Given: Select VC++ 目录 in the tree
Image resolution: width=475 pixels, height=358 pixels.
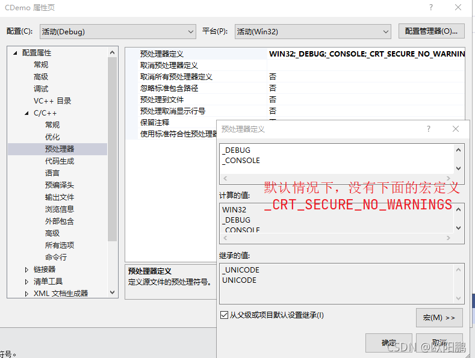Looking at the screenshot, I should click(52, 101).
